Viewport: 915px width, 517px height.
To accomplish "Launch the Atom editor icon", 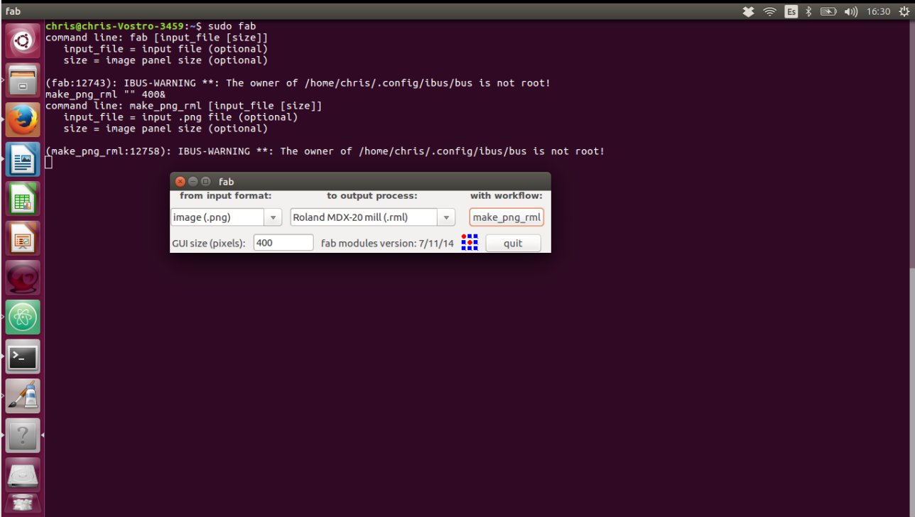I will 23,317.
